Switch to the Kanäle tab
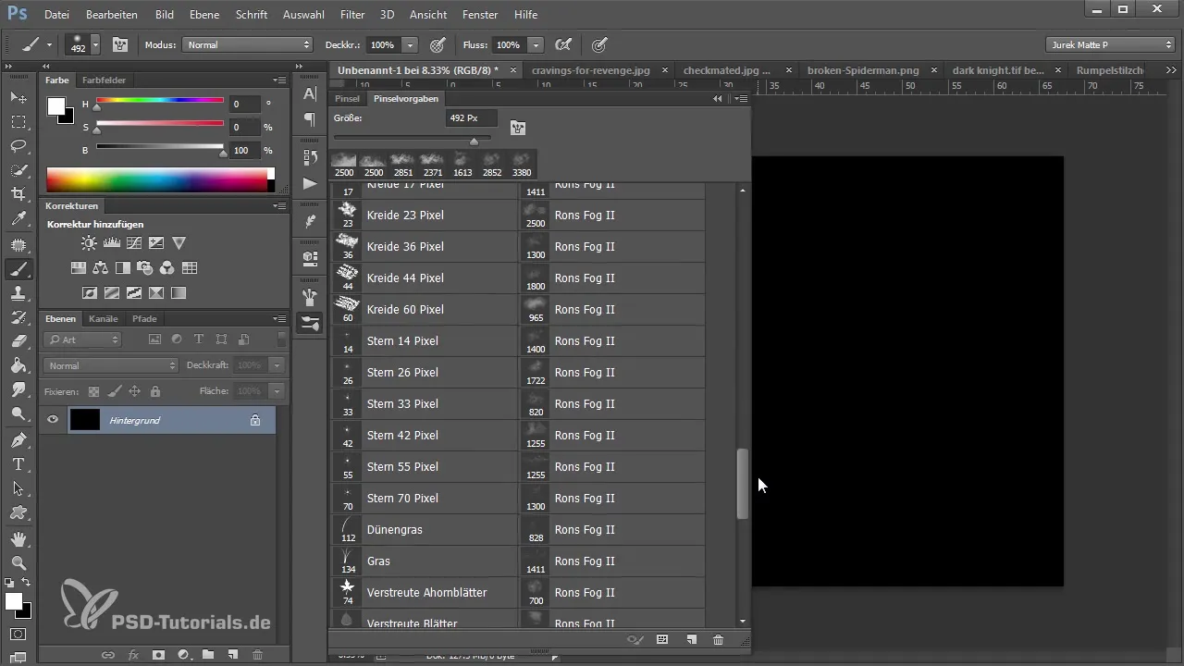1184x666 pixels. coord(104,318)
